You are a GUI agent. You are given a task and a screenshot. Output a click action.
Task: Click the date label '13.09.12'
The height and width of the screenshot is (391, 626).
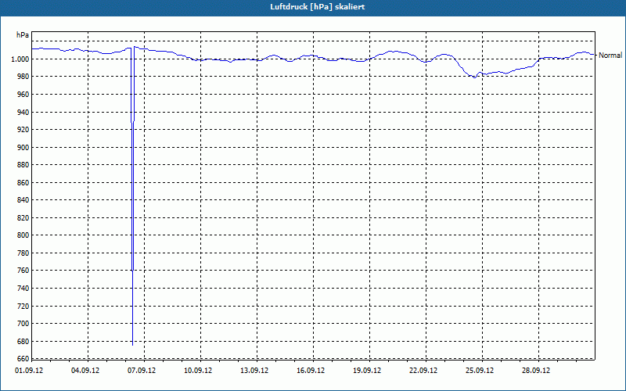254,371
